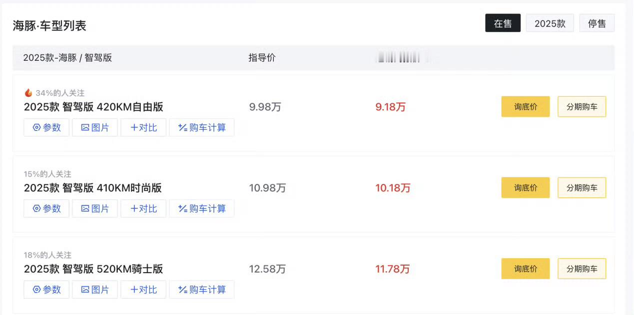Open 参数 for 520KM骑士版

(46, 290)
